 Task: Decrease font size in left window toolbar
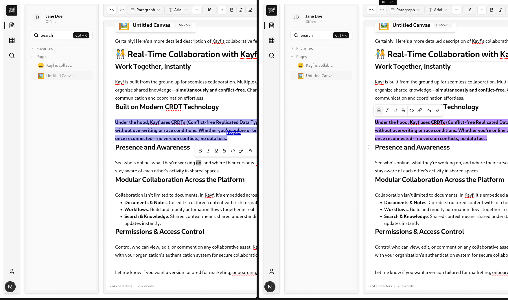[197, 10]
